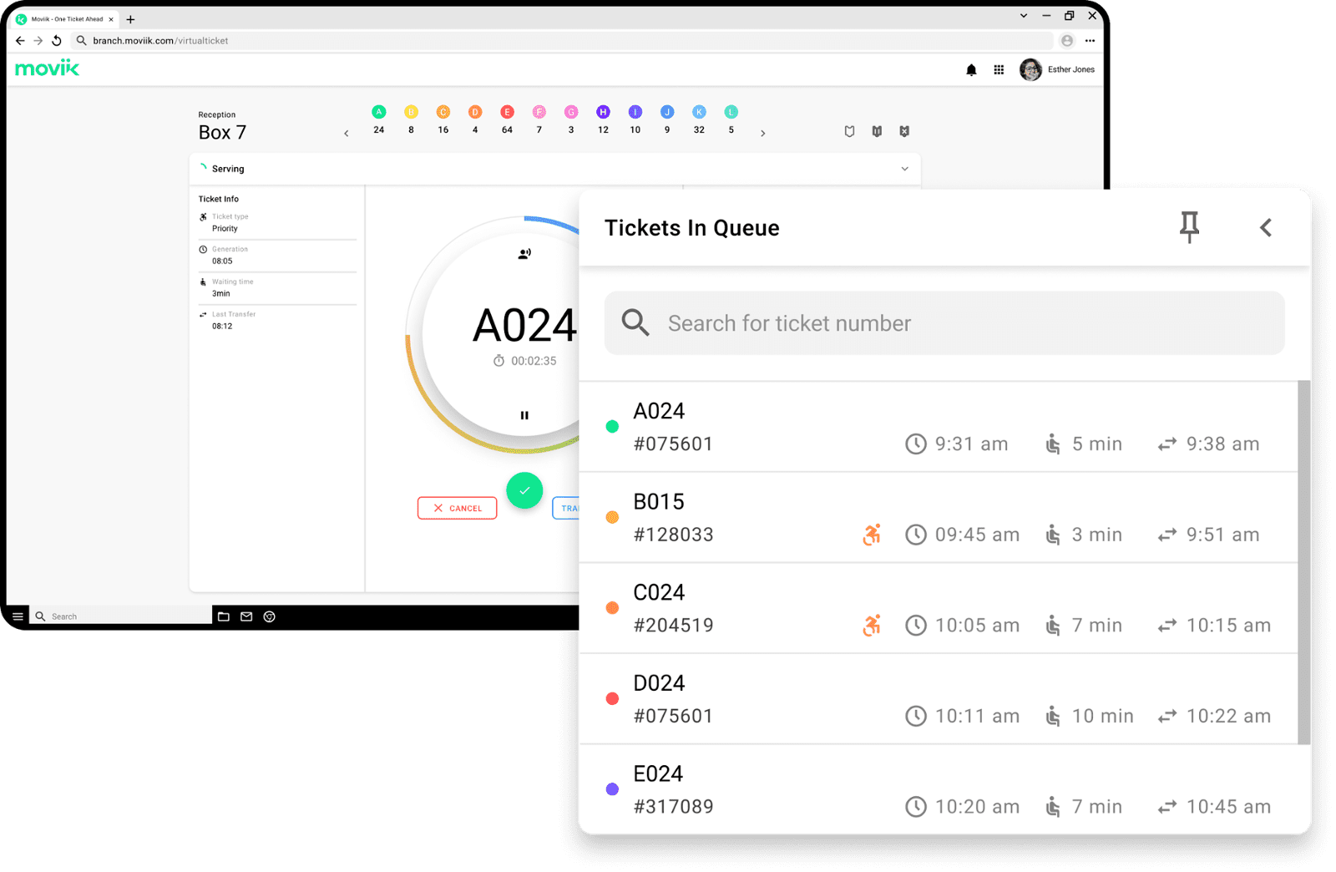Click the recall ticket voice icon
The image size is (1336, 872).
click(524, 254)
